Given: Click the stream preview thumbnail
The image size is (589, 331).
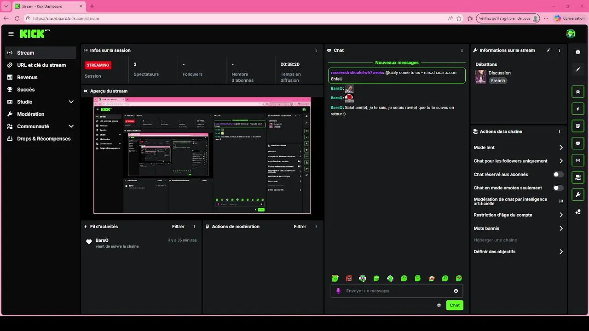Looking at the screenshot, I should coord(202,155).
